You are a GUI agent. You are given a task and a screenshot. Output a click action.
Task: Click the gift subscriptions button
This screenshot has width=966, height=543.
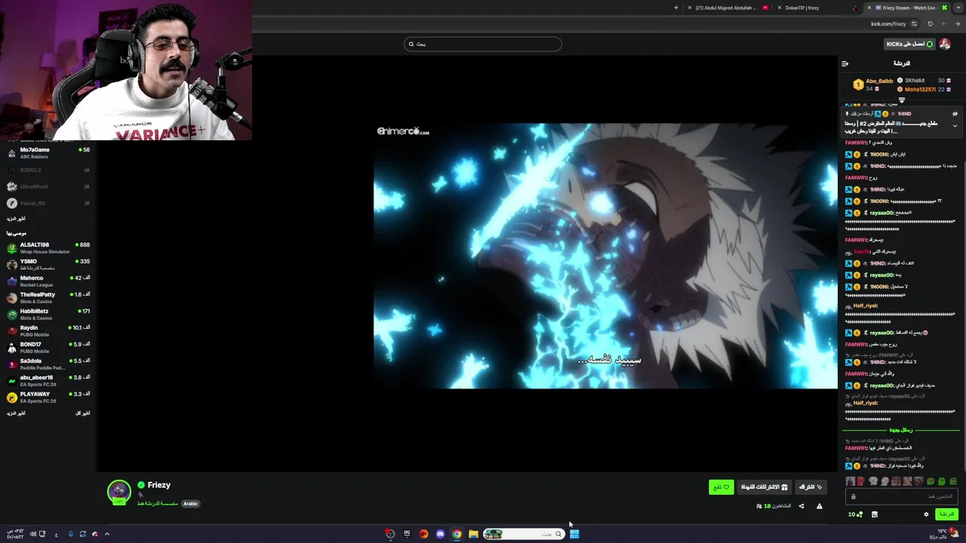(x=764, y=487)
